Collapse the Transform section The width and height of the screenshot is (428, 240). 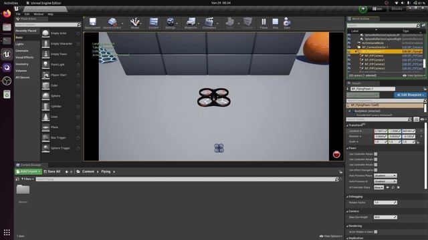(348, 125)
